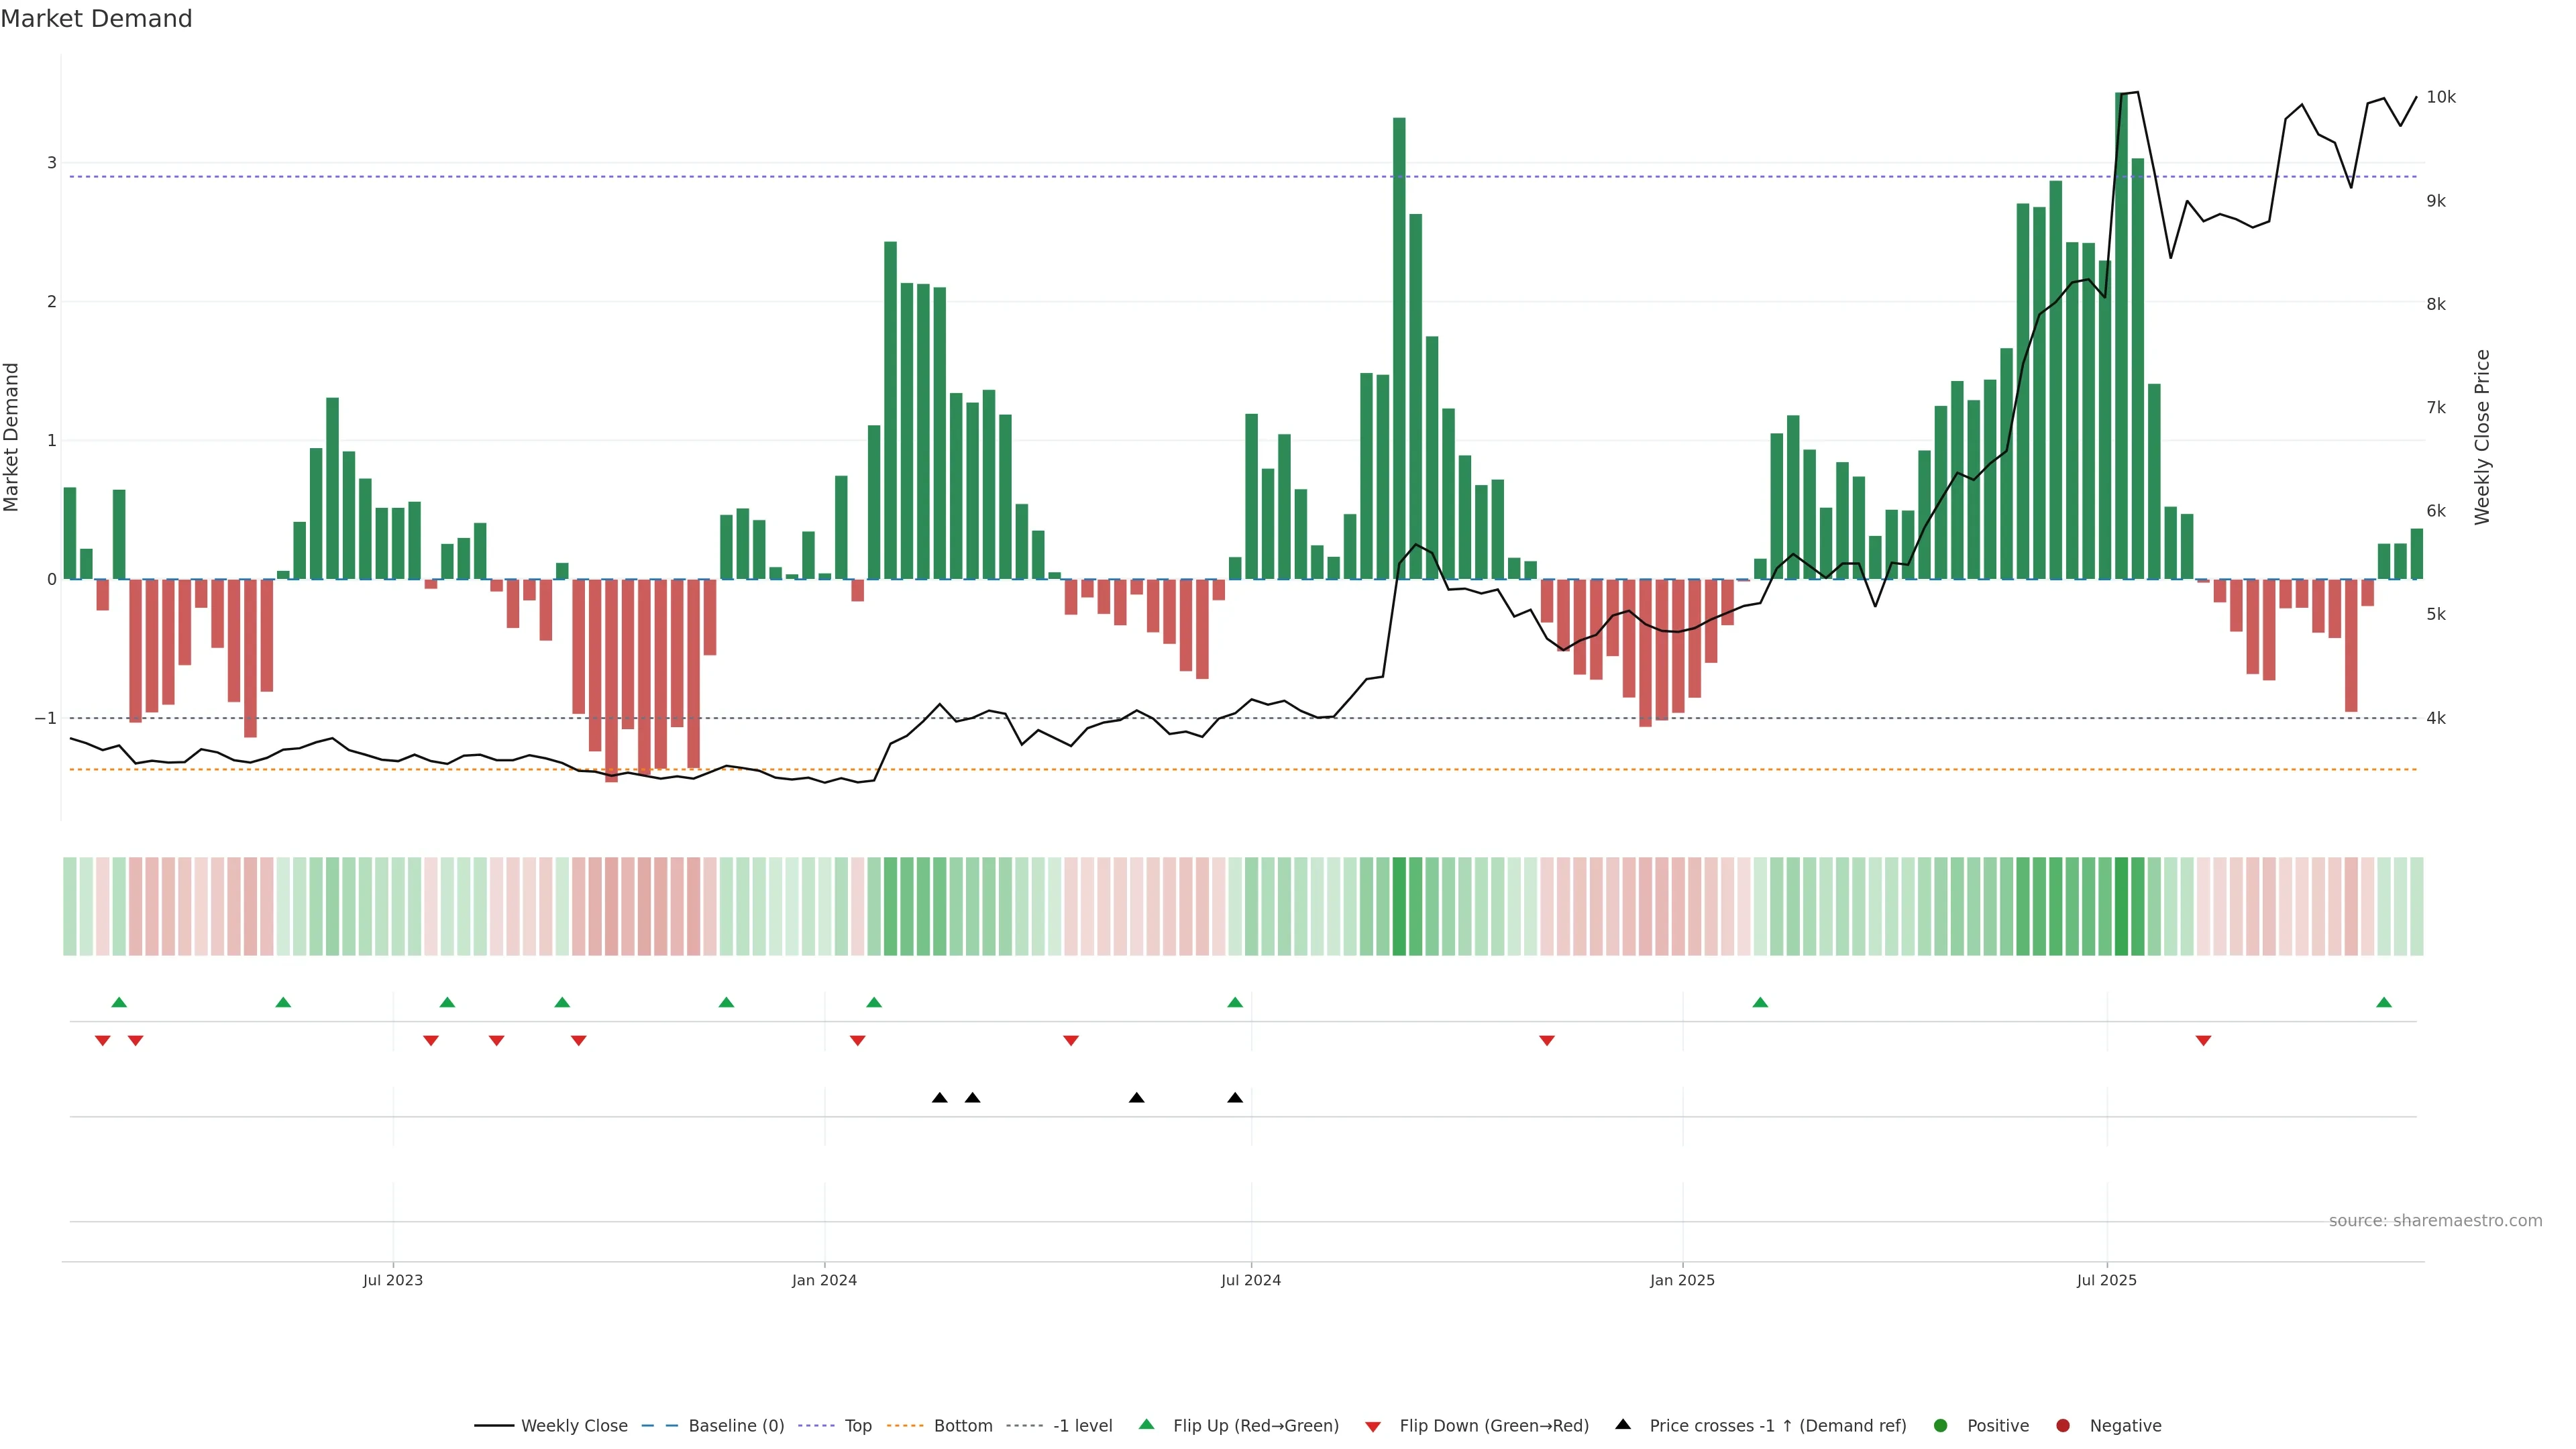The height and width of the screenshot is (1449, 2576).
Task: Click the Flip Down red triangle legend icon
Action: tap(1373, 1427)
